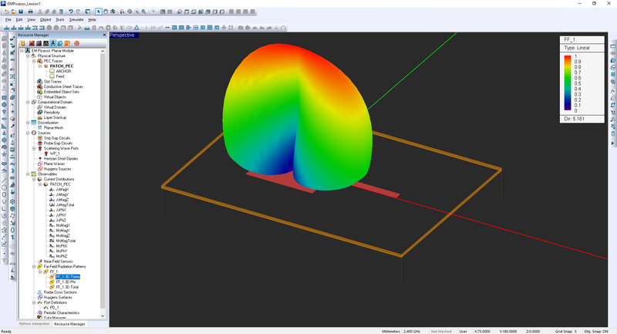Toggle the ANCHOR object checkbox
Screen dimensions: 617x334
point(52,71)
